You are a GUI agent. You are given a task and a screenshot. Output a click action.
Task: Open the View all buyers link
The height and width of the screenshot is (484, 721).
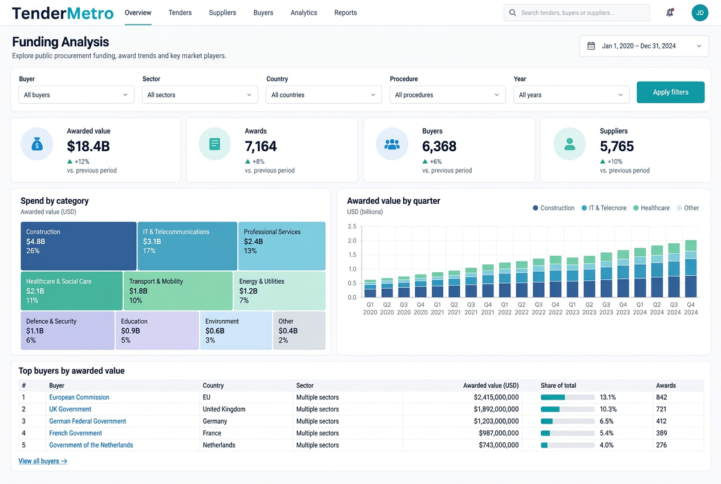pyautogui.click(x=43, y=461)
